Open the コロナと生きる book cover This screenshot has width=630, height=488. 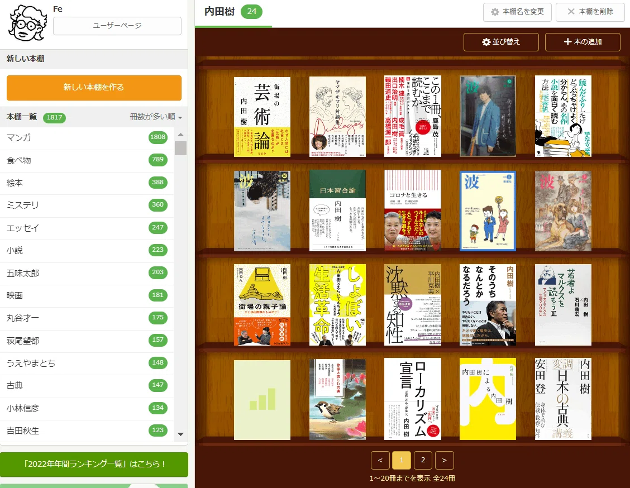(x=413, y=211)
